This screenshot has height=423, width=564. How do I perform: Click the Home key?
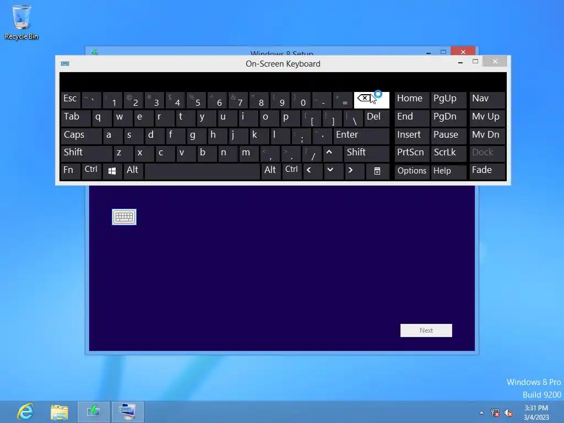[x=412, y=100]
